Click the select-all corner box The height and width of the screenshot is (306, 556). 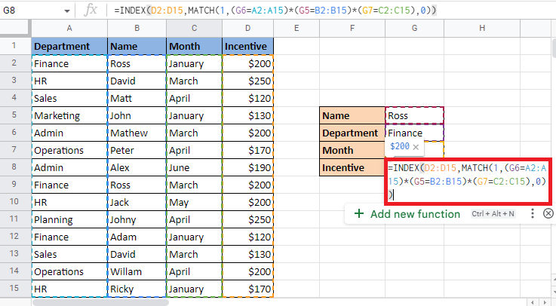pyautogui.click(x=15, y=29)
